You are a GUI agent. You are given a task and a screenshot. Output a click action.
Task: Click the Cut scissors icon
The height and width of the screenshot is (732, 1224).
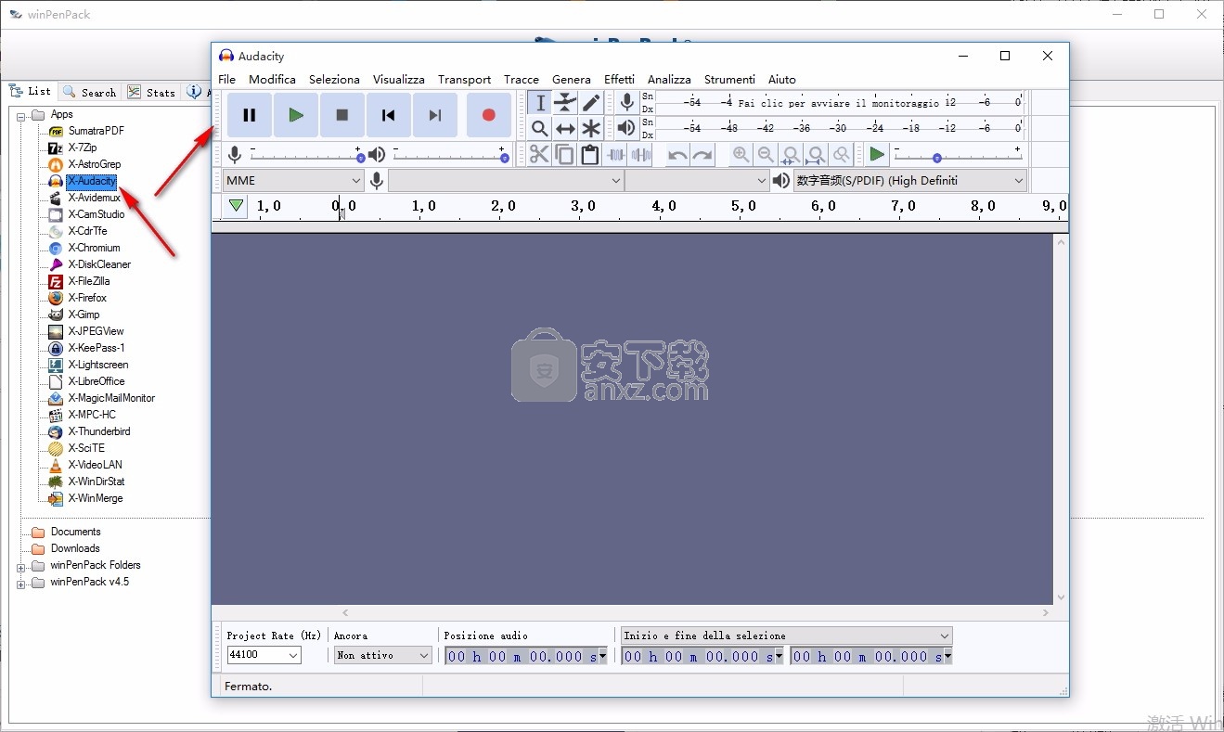pos(540,154)
